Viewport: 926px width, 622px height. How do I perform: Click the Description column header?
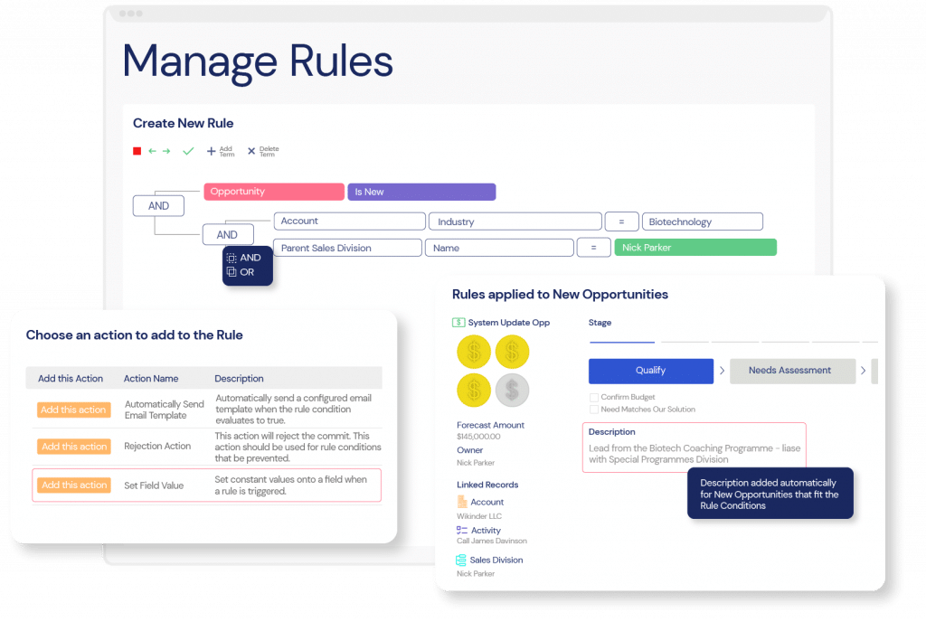239,378
